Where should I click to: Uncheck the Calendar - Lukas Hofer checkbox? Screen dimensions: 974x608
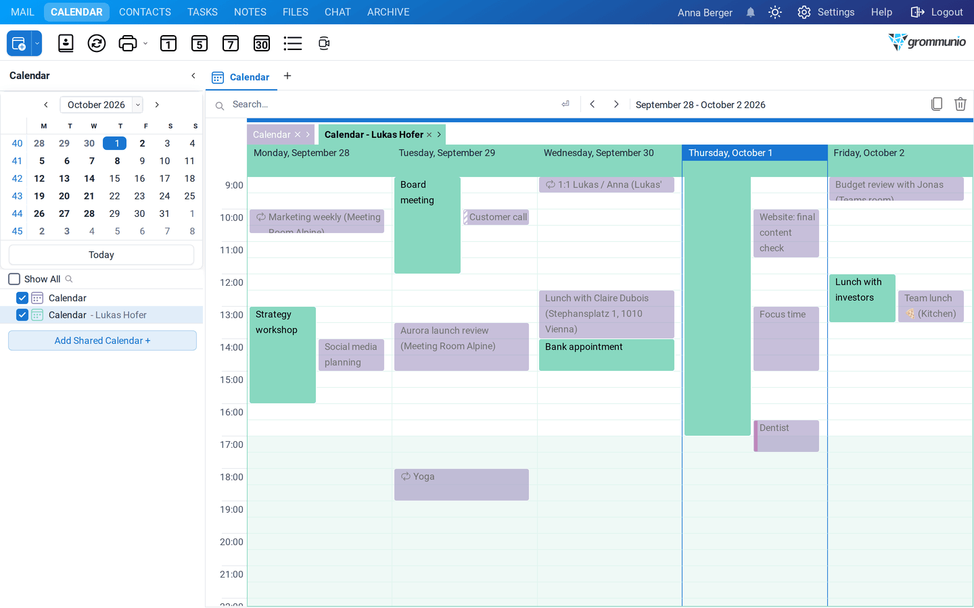click(22, 315)
